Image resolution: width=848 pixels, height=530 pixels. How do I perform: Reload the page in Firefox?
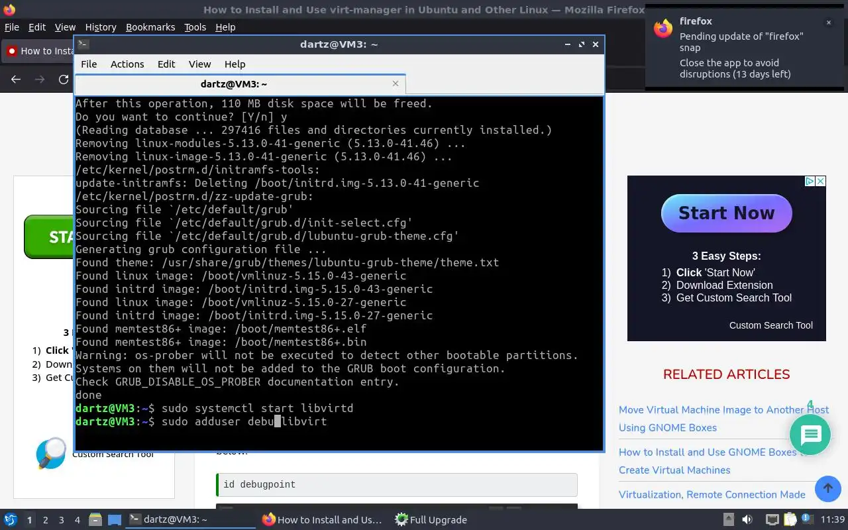click(x=64, y=79)
